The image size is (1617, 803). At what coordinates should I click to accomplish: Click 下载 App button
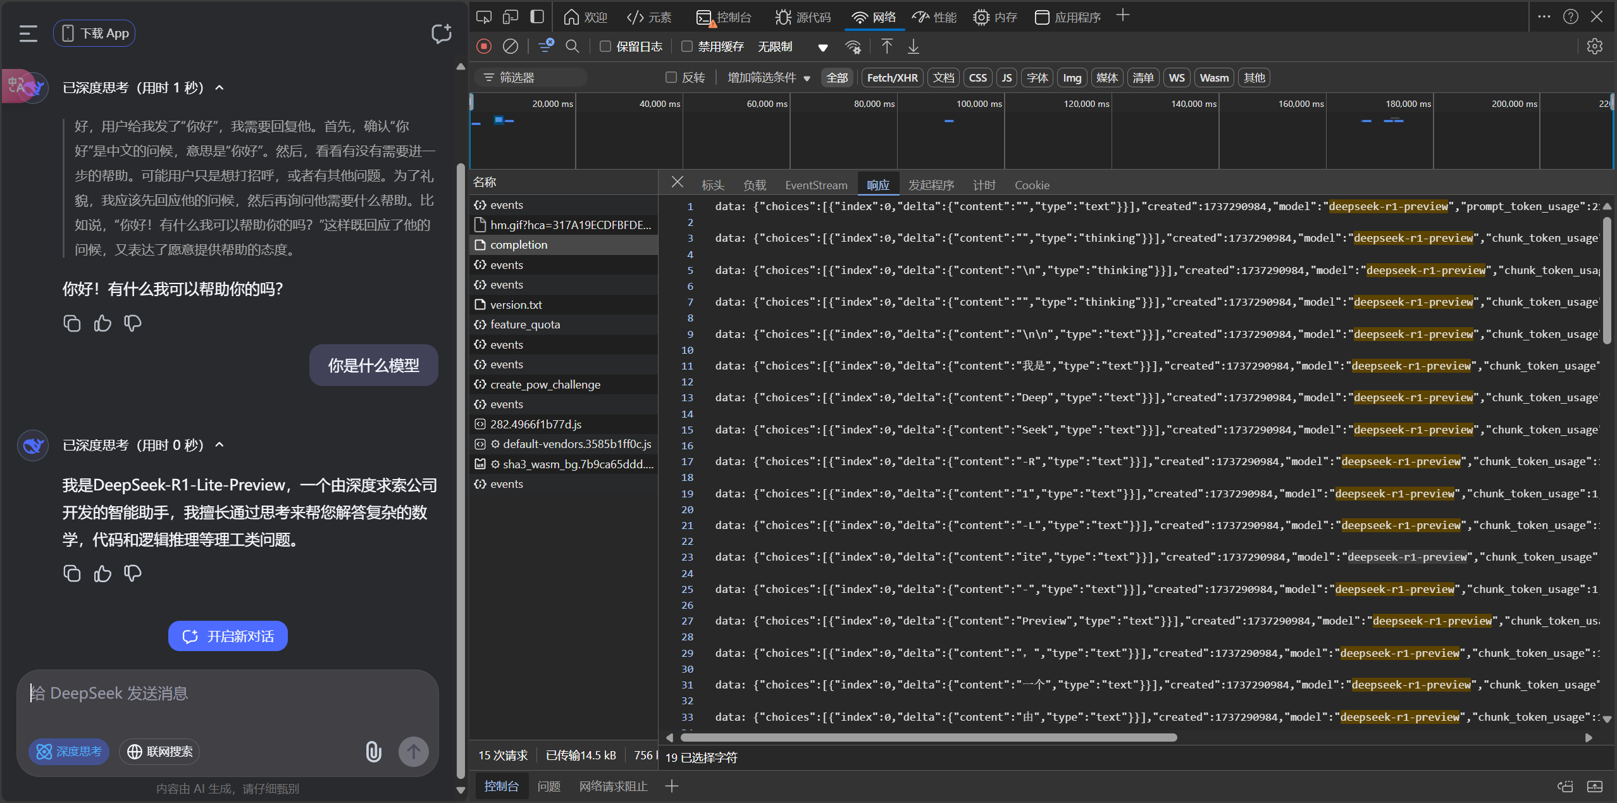point(94,34)
